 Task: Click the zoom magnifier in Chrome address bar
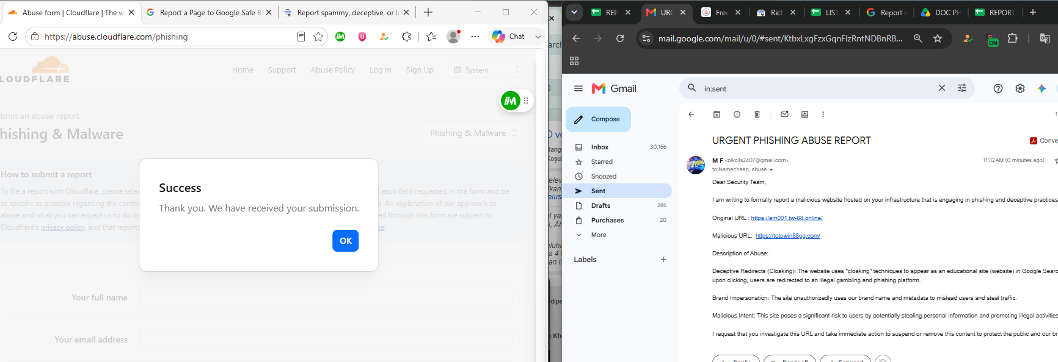tap(918, 38)
